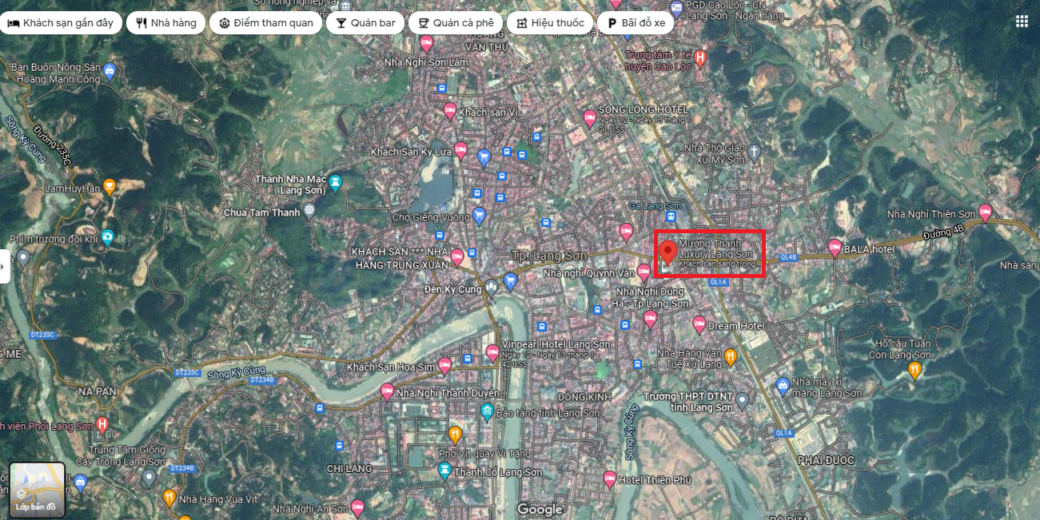Show Bãi đỗ xe parking locations
The height and width of the screenshot is (520, 1040).
click(636, 22)
